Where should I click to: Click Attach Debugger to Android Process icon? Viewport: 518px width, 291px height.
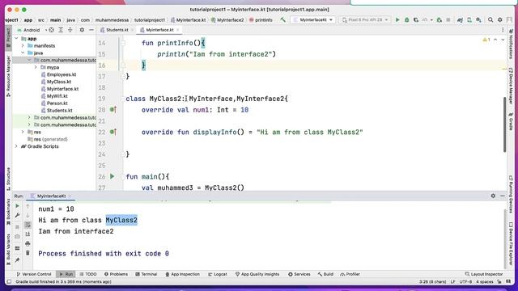(x=439, y=20)
